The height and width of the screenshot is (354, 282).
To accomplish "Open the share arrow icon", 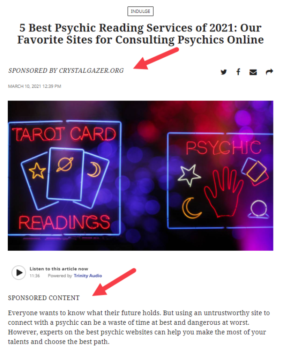I will pos(269,72).
